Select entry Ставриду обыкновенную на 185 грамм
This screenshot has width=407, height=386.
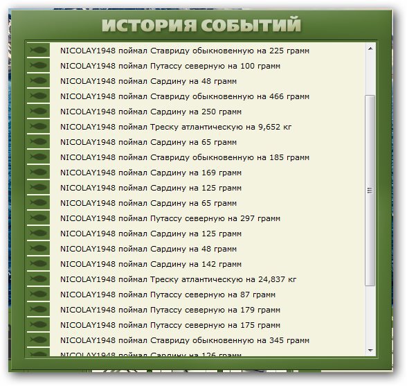185,157
